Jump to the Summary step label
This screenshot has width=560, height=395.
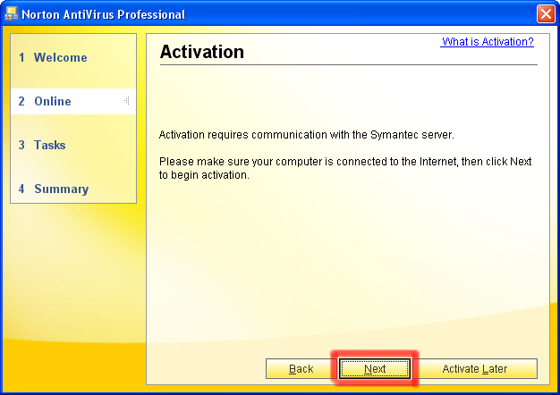[x=61, y=189]
